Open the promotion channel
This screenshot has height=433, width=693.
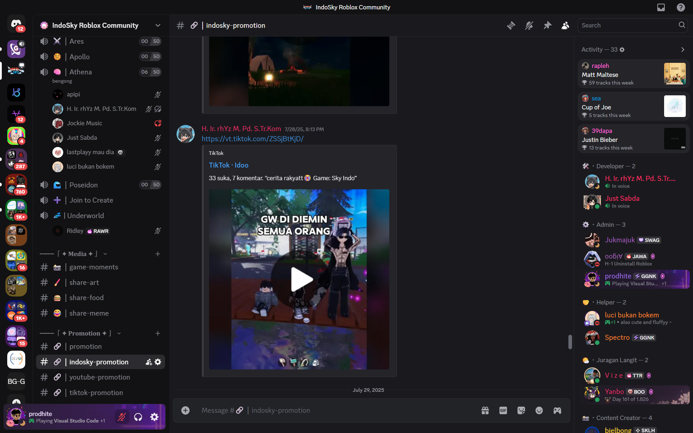click(100, 347)
